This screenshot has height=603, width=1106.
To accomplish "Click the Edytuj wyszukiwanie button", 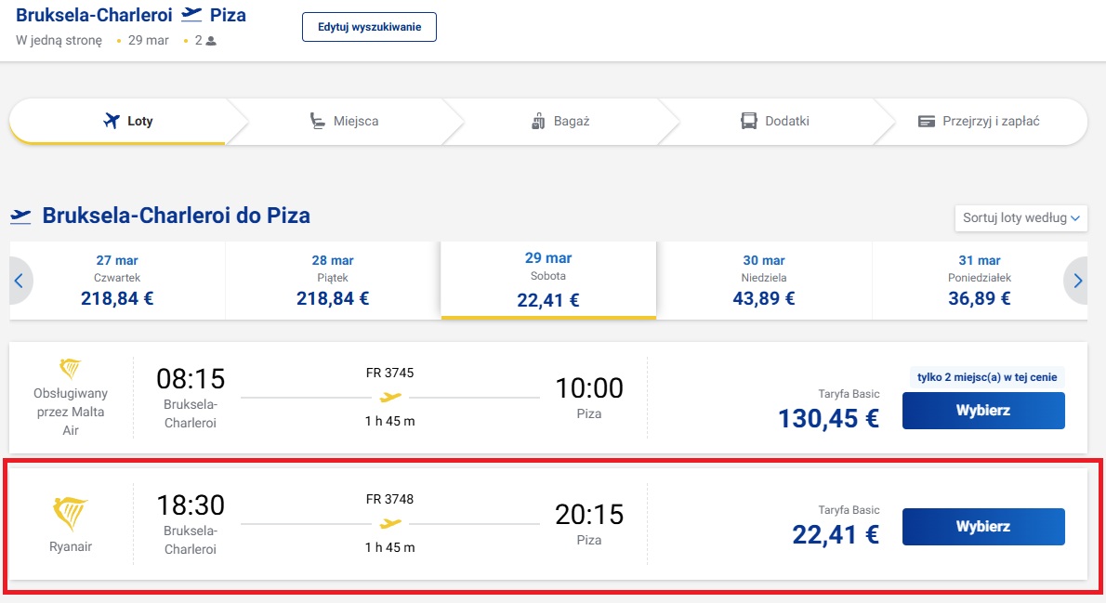I will tap(370, 27).
